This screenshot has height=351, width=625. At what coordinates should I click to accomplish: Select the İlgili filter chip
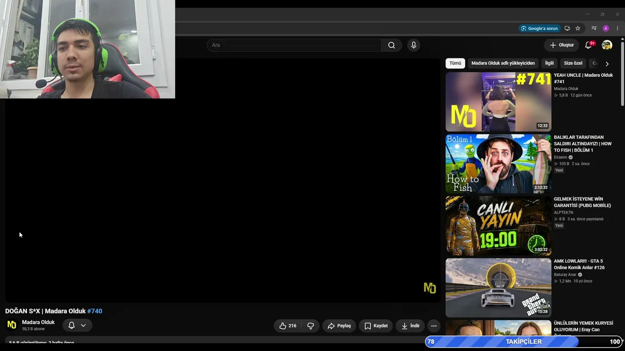(x=549, y=63)
